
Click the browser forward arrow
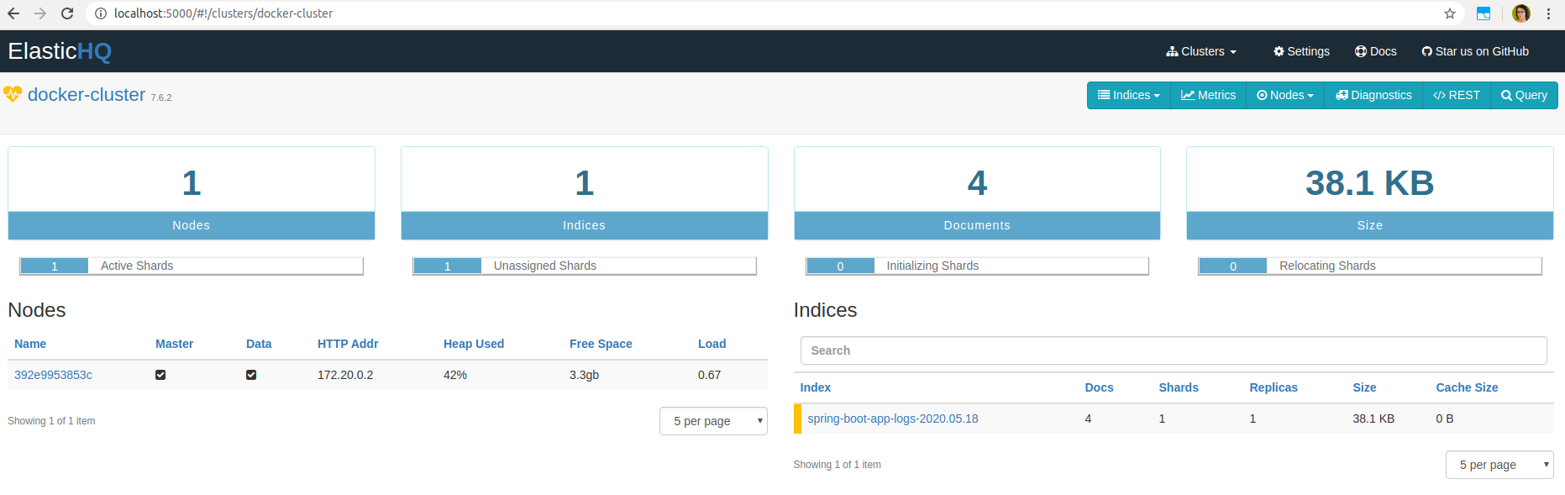pos(40,13)
